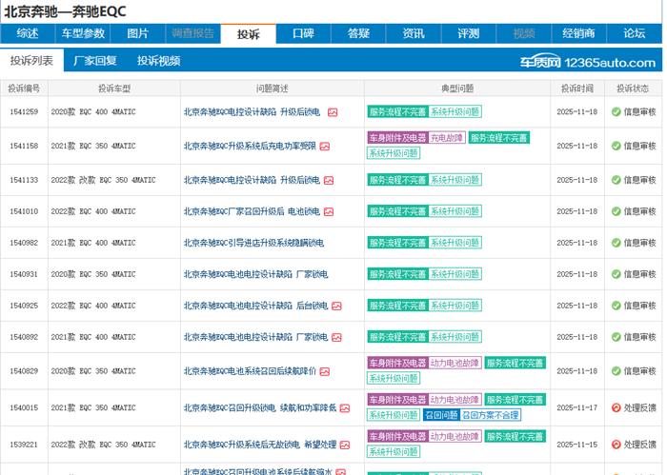This screenshot has height=475, width=667.
Task: Click the photo icon next to complaint 1540829
Action: (x=325, y=372)
